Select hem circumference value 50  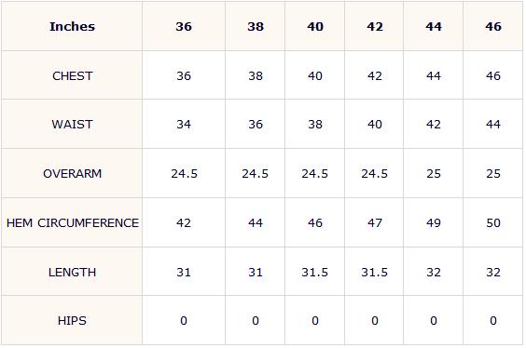(493, 223)
